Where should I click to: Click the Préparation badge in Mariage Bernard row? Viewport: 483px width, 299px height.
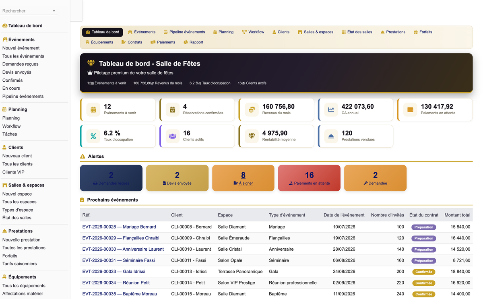[x=424, y=227]
